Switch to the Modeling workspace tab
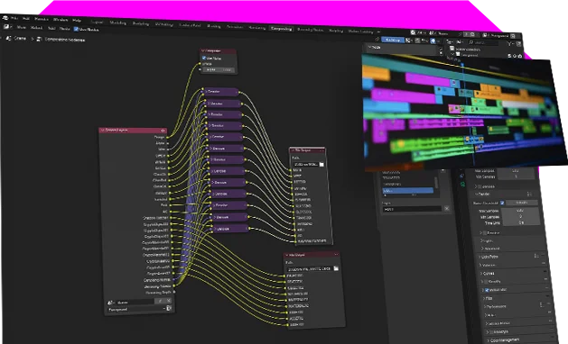This screenshot has height=344, width=568. coord(117,23)
